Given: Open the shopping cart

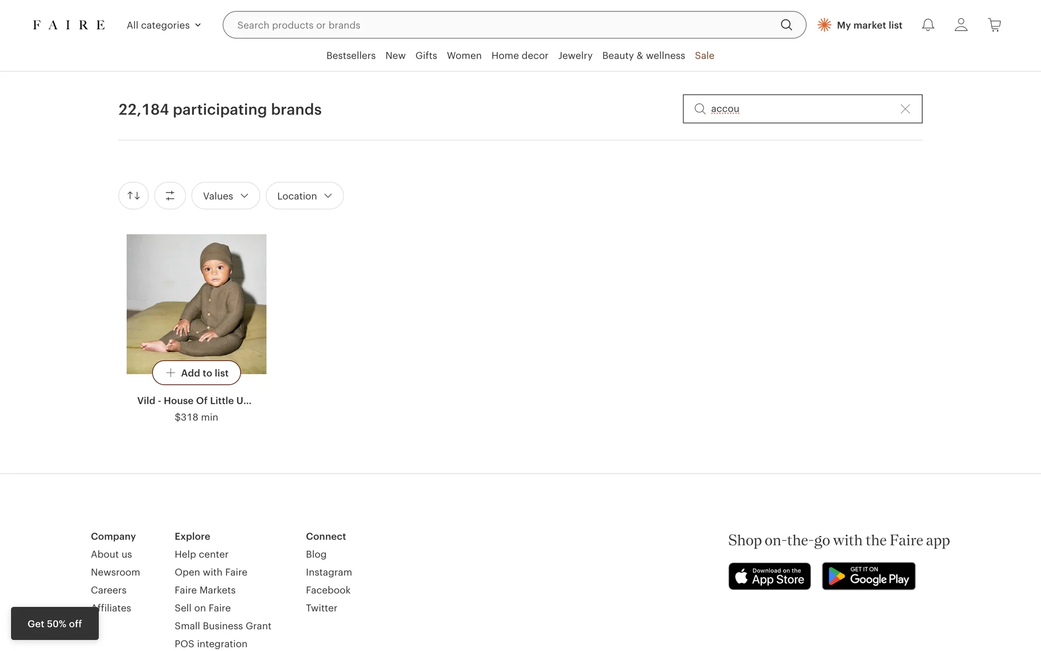Looking at the screenshot, I should [x=994, y=25].
